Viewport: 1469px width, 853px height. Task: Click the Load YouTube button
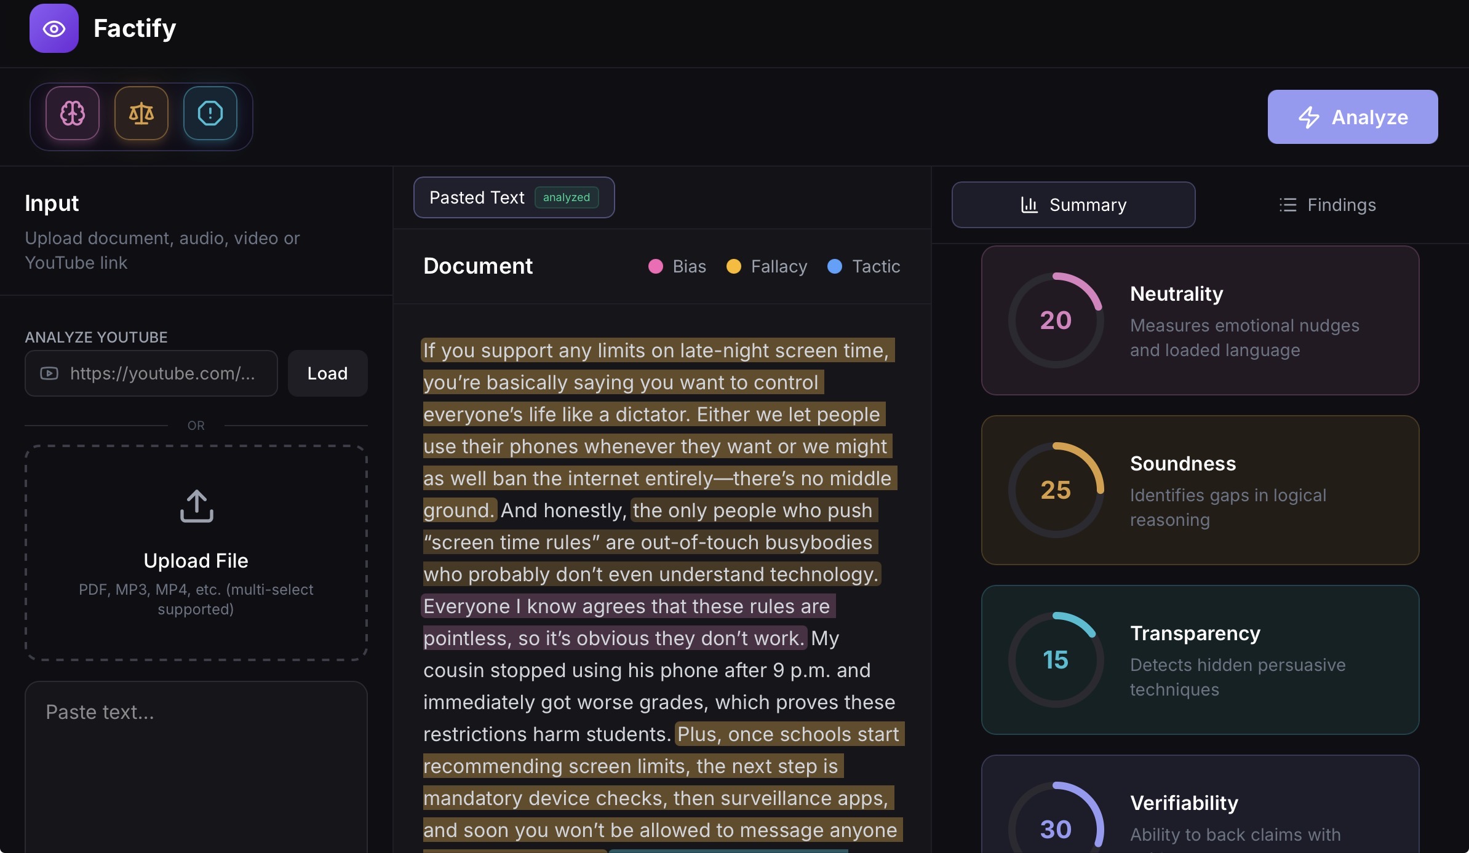[x=327, y=373]
